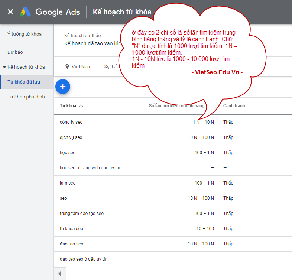Click the sort arrow beside Từ khóa
Screen dimensions: 292x280
(81, 106)
